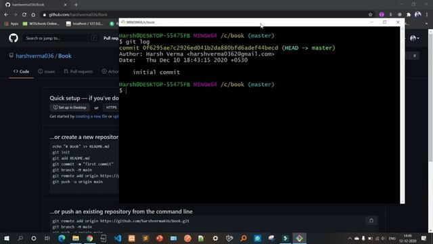The height and width of the screenshot is (244, 433).
Task: Open Chrome home page button
Action: [x=33, y=15]
